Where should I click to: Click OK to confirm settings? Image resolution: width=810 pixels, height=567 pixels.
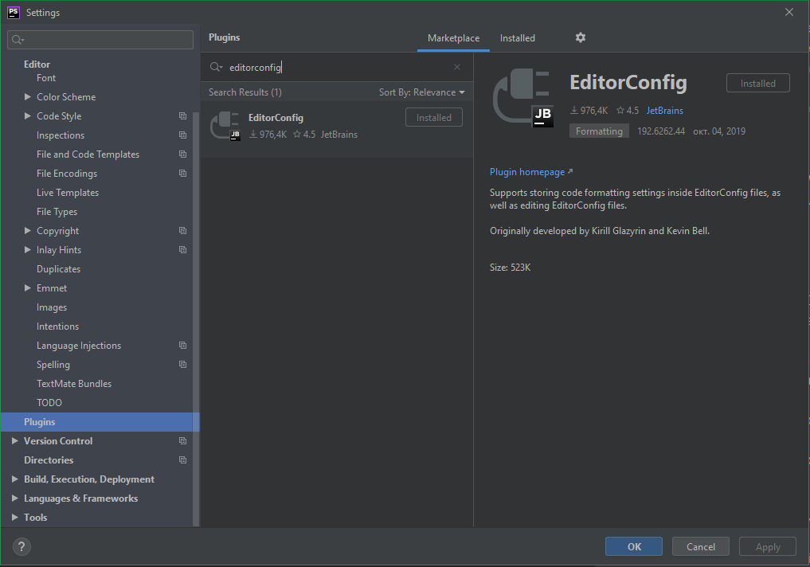click(634, 546)
